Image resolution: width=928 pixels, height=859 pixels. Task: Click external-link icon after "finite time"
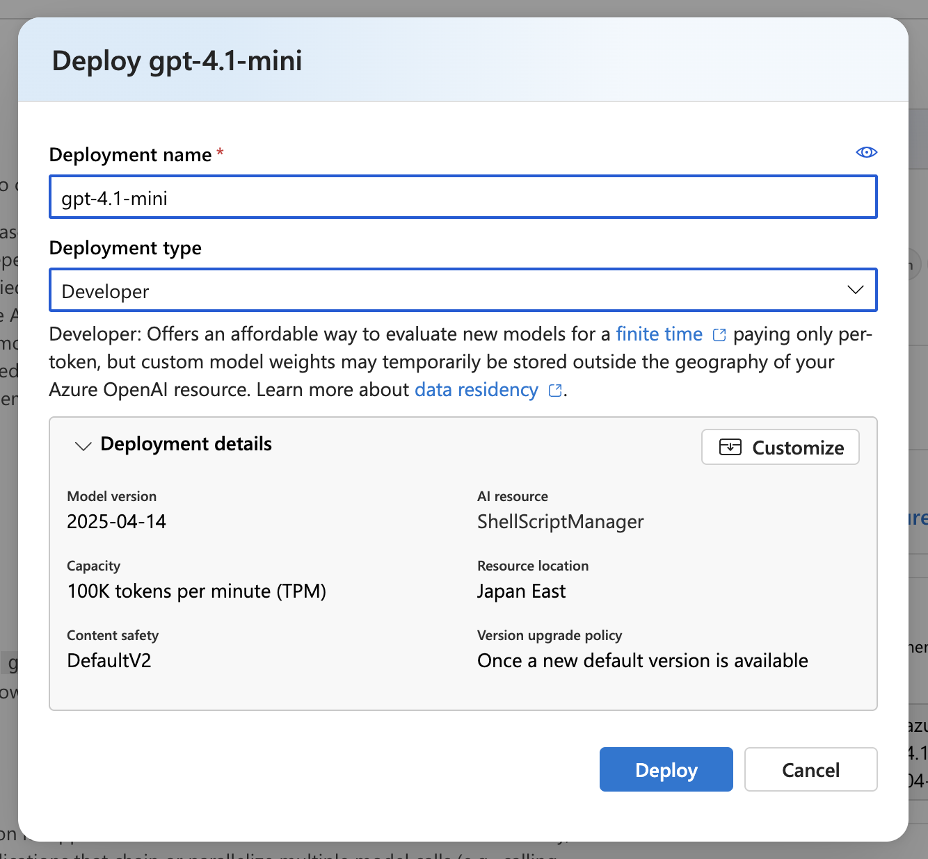[x=719, y=335]
